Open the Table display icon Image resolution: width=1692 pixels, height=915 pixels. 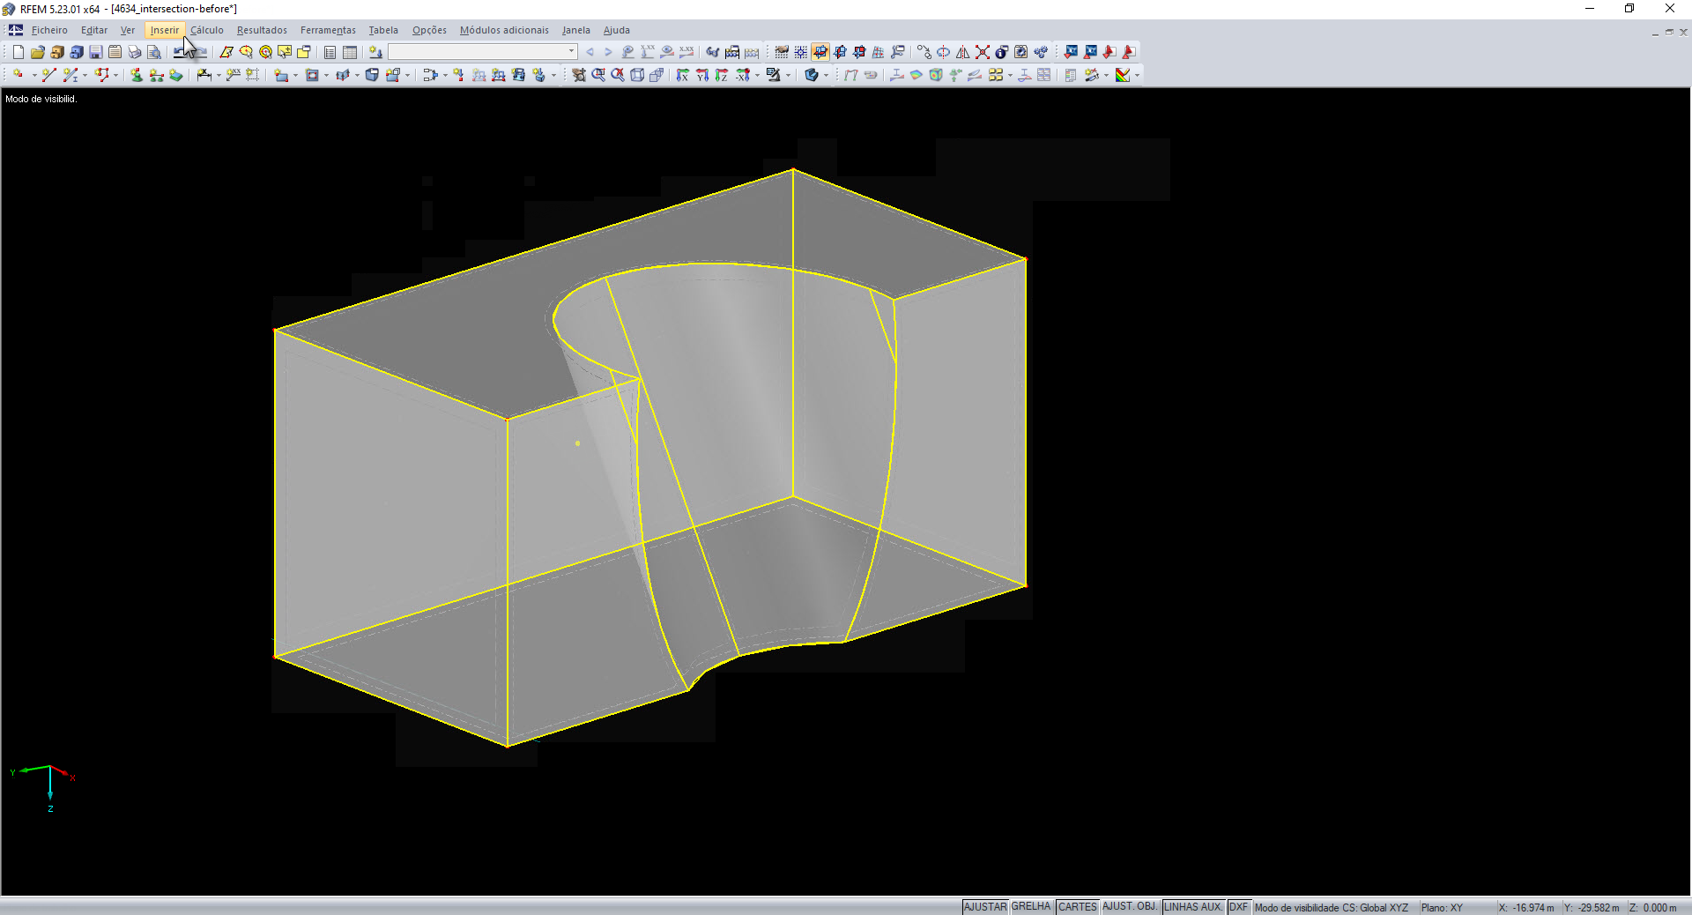point(350,52)
